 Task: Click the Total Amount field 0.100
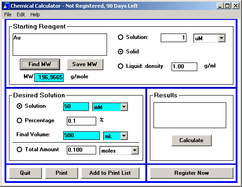(x=81, y=150)
